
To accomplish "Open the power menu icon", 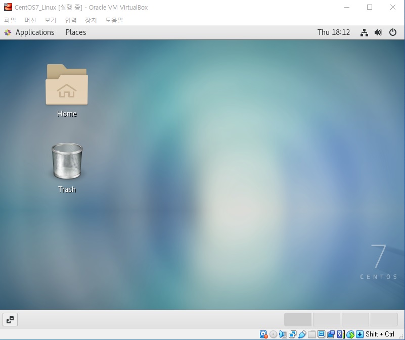I will click(x=392, y=32).
